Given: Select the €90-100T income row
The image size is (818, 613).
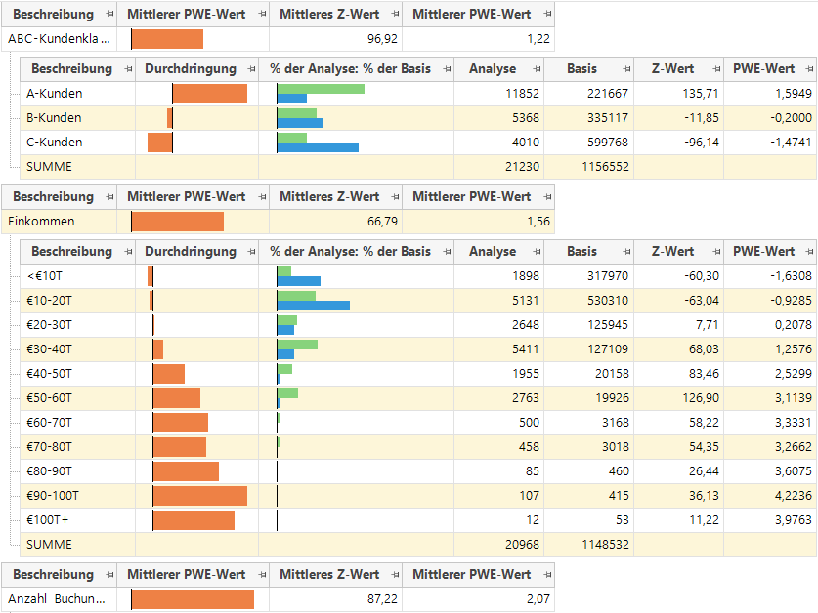Looking at the screenshot, I should point(418,496).
